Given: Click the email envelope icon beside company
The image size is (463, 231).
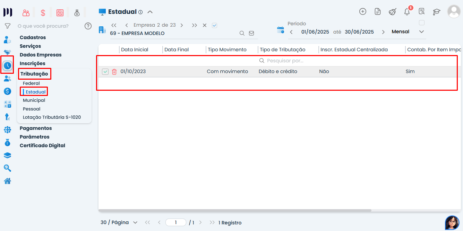Looking at the screenshot, I should pos(251,33).
